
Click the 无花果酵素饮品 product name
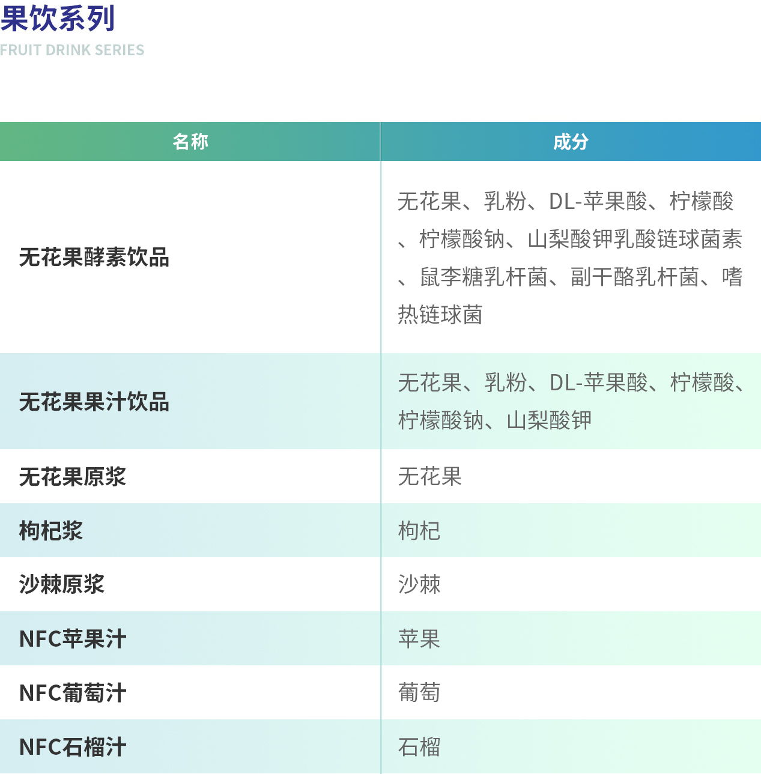(94, 258)
